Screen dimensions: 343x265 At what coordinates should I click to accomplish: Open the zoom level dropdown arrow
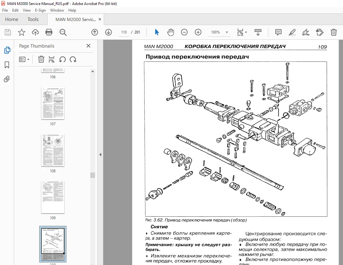[227, 32]
